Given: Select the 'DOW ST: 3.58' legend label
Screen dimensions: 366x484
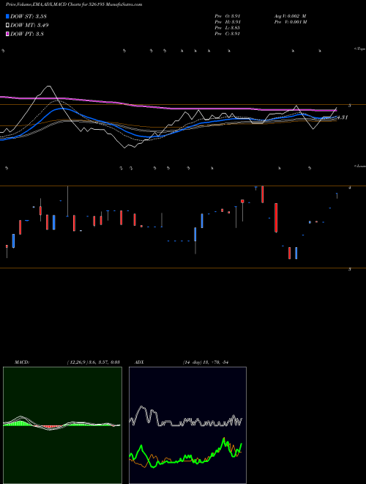Looking at the screenshot, I should click(28, 16).
